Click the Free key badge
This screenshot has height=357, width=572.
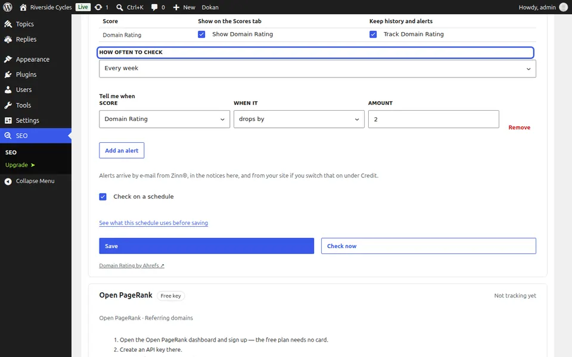[171, 296]
